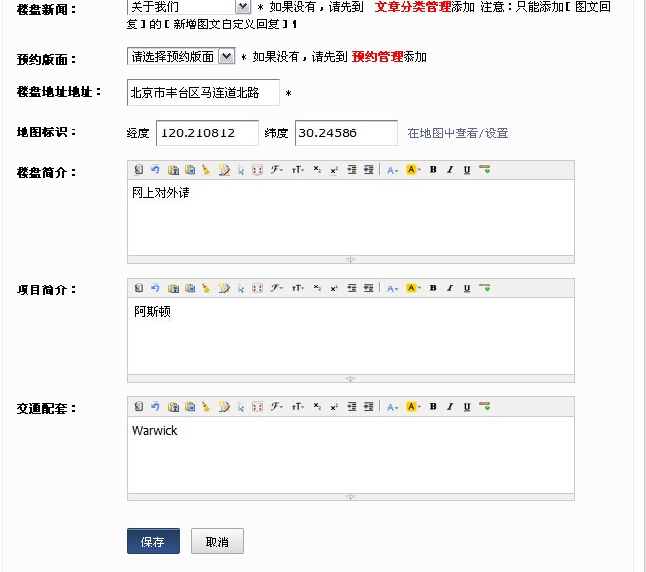Click fullscreen icon in 项目简介 editor toolbar

[257, 287]
